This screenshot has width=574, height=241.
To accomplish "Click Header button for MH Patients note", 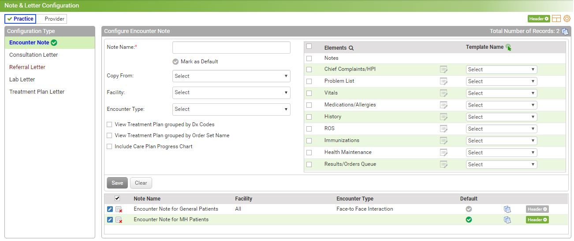I will coord(537,220).
